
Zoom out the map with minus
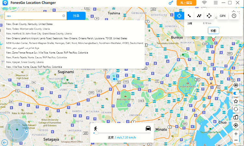(236, 140)
